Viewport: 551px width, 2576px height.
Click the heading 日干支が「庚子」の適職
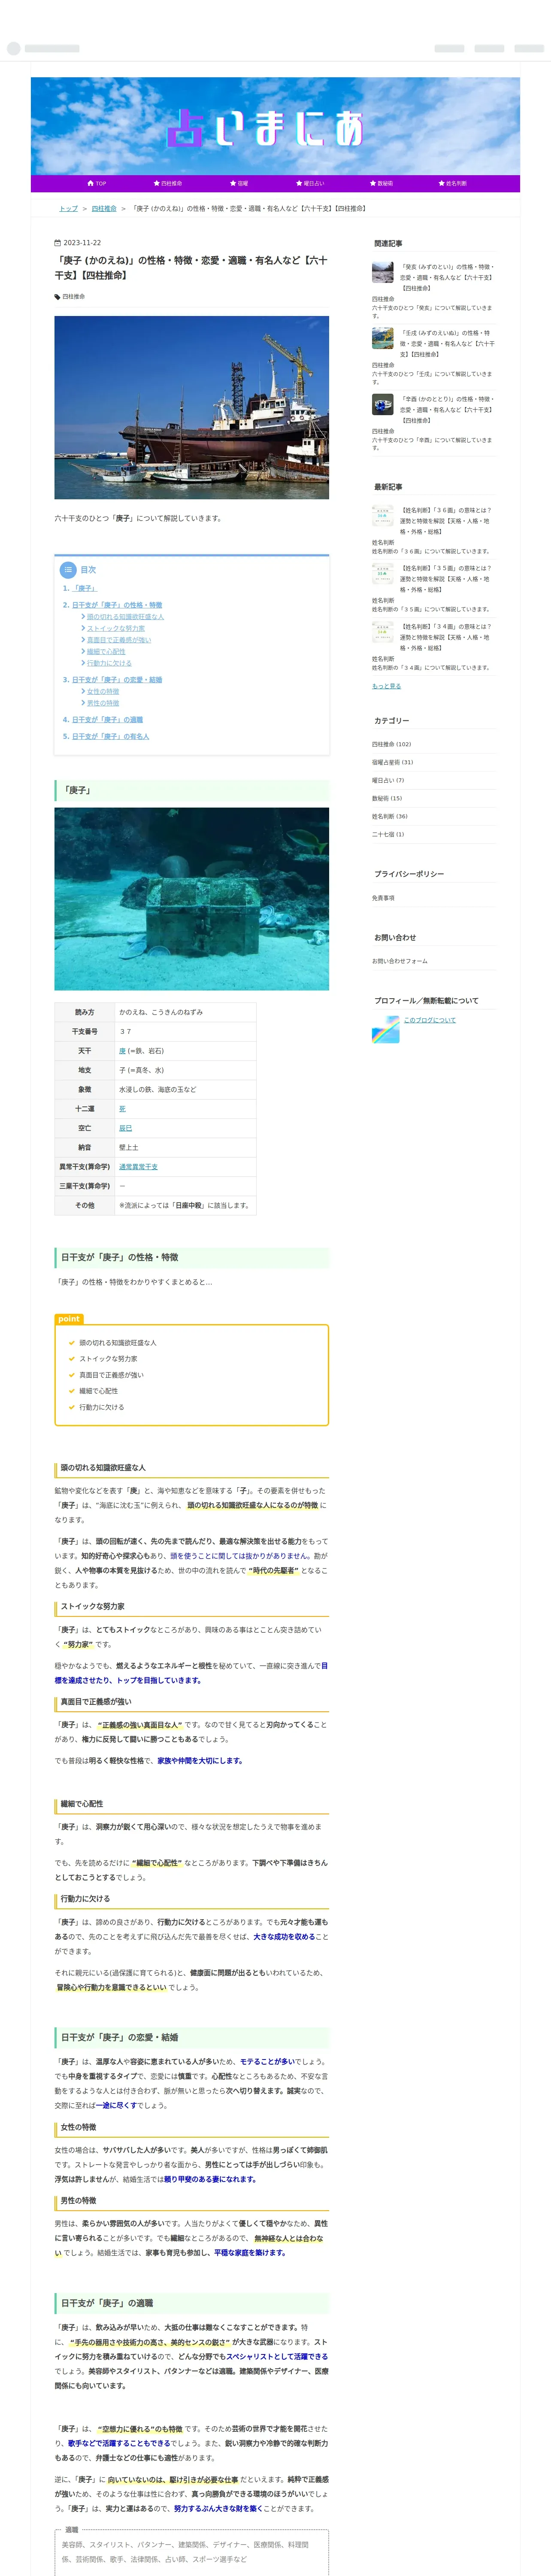pyautogui.click(x=107, y=2303)
